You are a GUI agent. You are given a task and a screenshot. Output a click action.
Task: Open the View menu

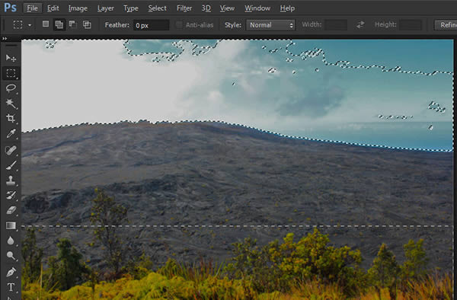[x=227, y=8]
